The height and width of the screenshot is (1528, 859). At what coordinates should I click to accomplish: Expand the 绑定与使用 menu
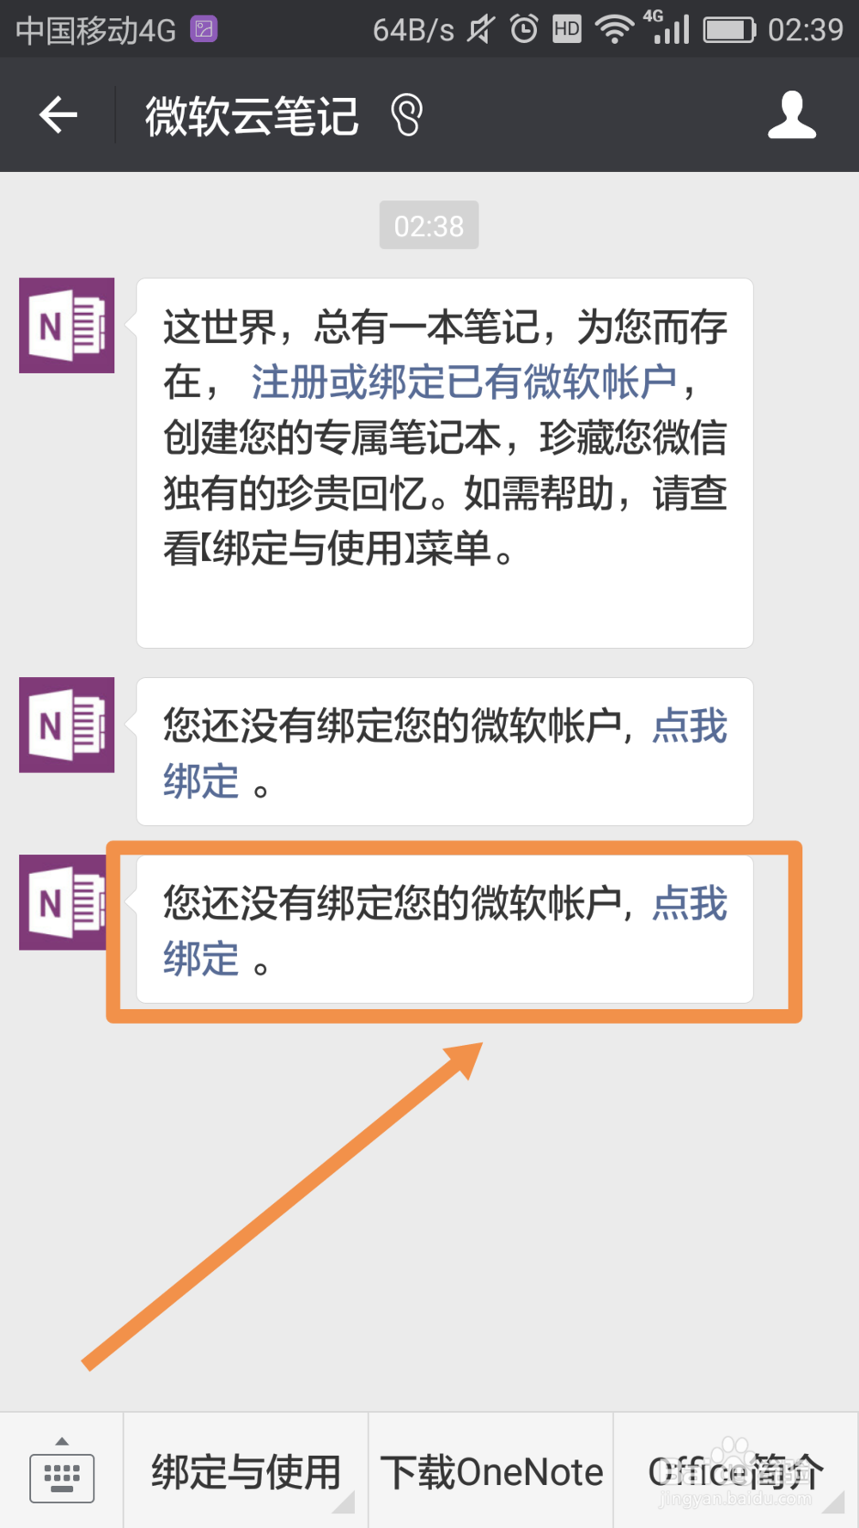tap(247, 1470)
